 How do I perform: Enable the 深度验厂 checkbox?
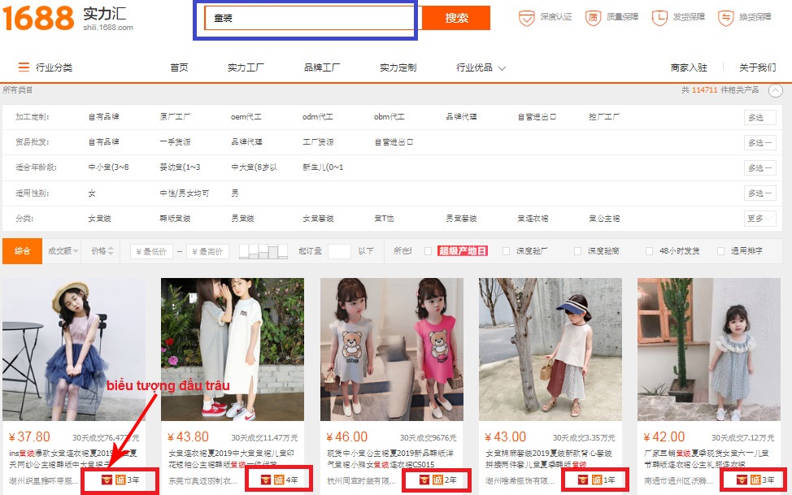click(x=507, y=251)
